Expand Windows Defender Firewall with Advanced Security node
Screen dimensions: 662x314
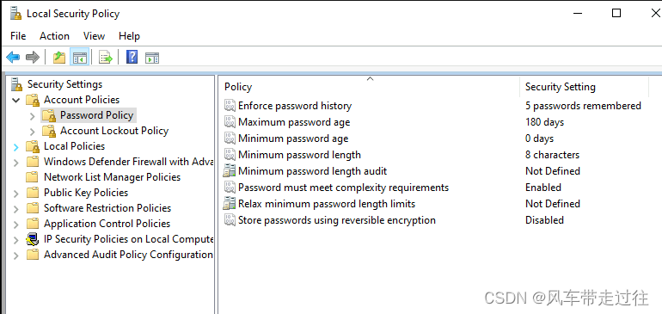(16, 163)
